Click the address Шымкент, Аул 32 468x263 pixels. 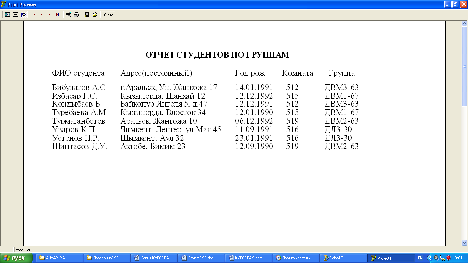tap(152, 138)
